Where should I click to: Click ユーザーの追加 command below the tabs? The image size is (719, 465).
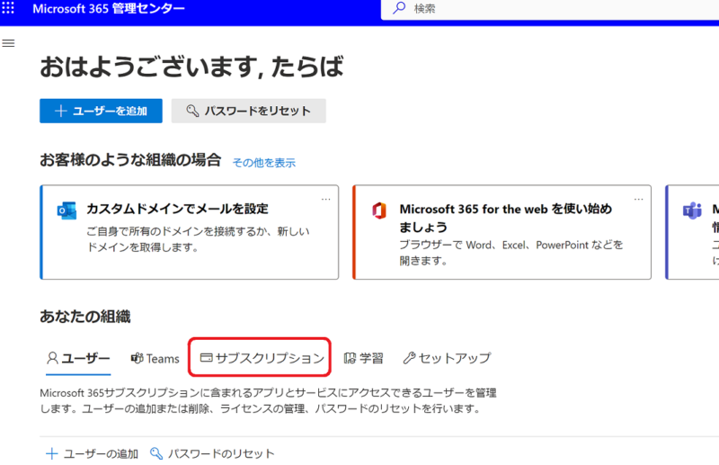click(93, 453)
